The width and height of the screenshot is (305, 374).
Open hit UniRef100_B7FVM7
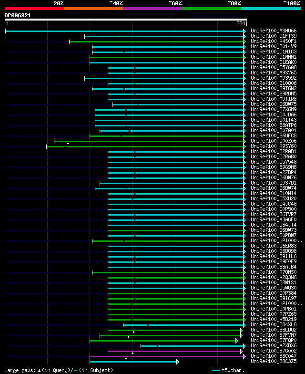click(274, 335)
